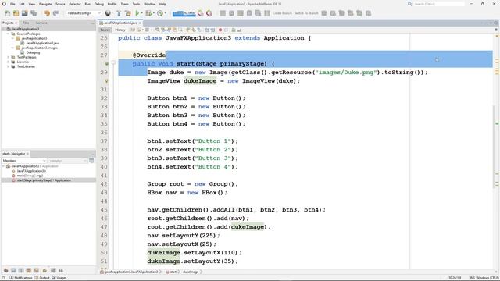Toggle the Show Static Members navigator filter
The image size is (500, 281).
pyautogui.click(x=21, y=271)
